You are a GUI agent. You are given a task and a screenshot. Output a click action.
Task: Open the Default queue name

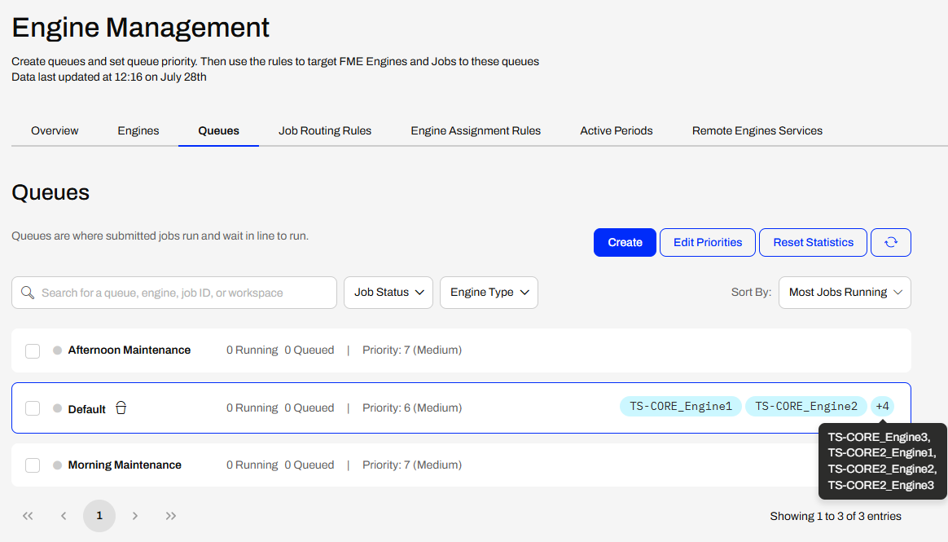click(x=86, y=409)
